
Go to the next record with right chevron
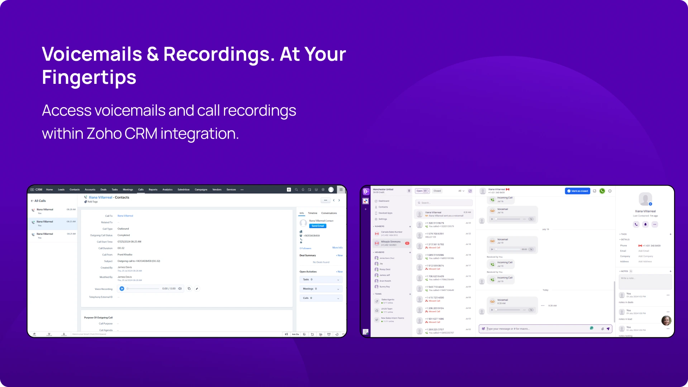click(x=339, y=200)
